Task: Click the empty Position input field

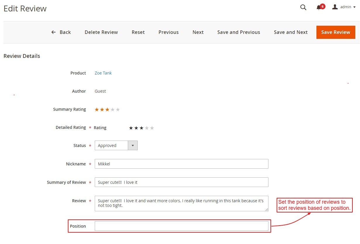Action: coord(181,226)
